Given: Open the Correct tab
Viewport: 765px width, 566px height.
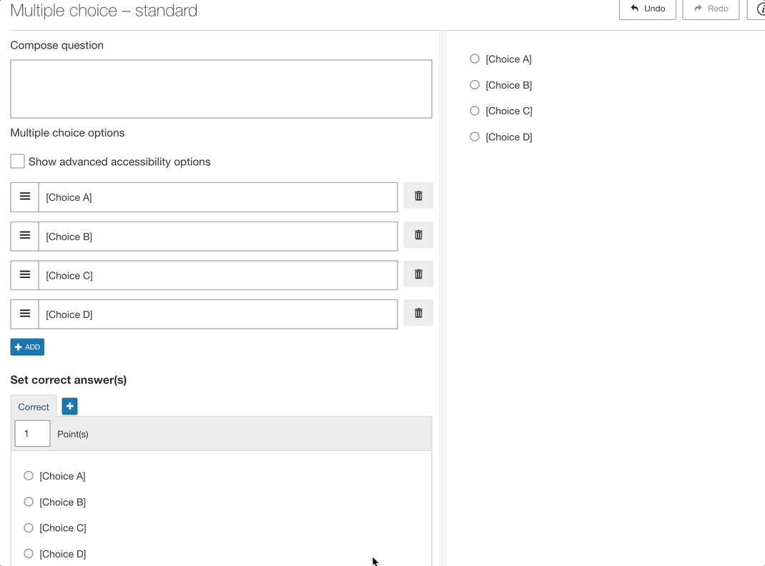Looking at the screenshot, I should (x=34, y=407).
